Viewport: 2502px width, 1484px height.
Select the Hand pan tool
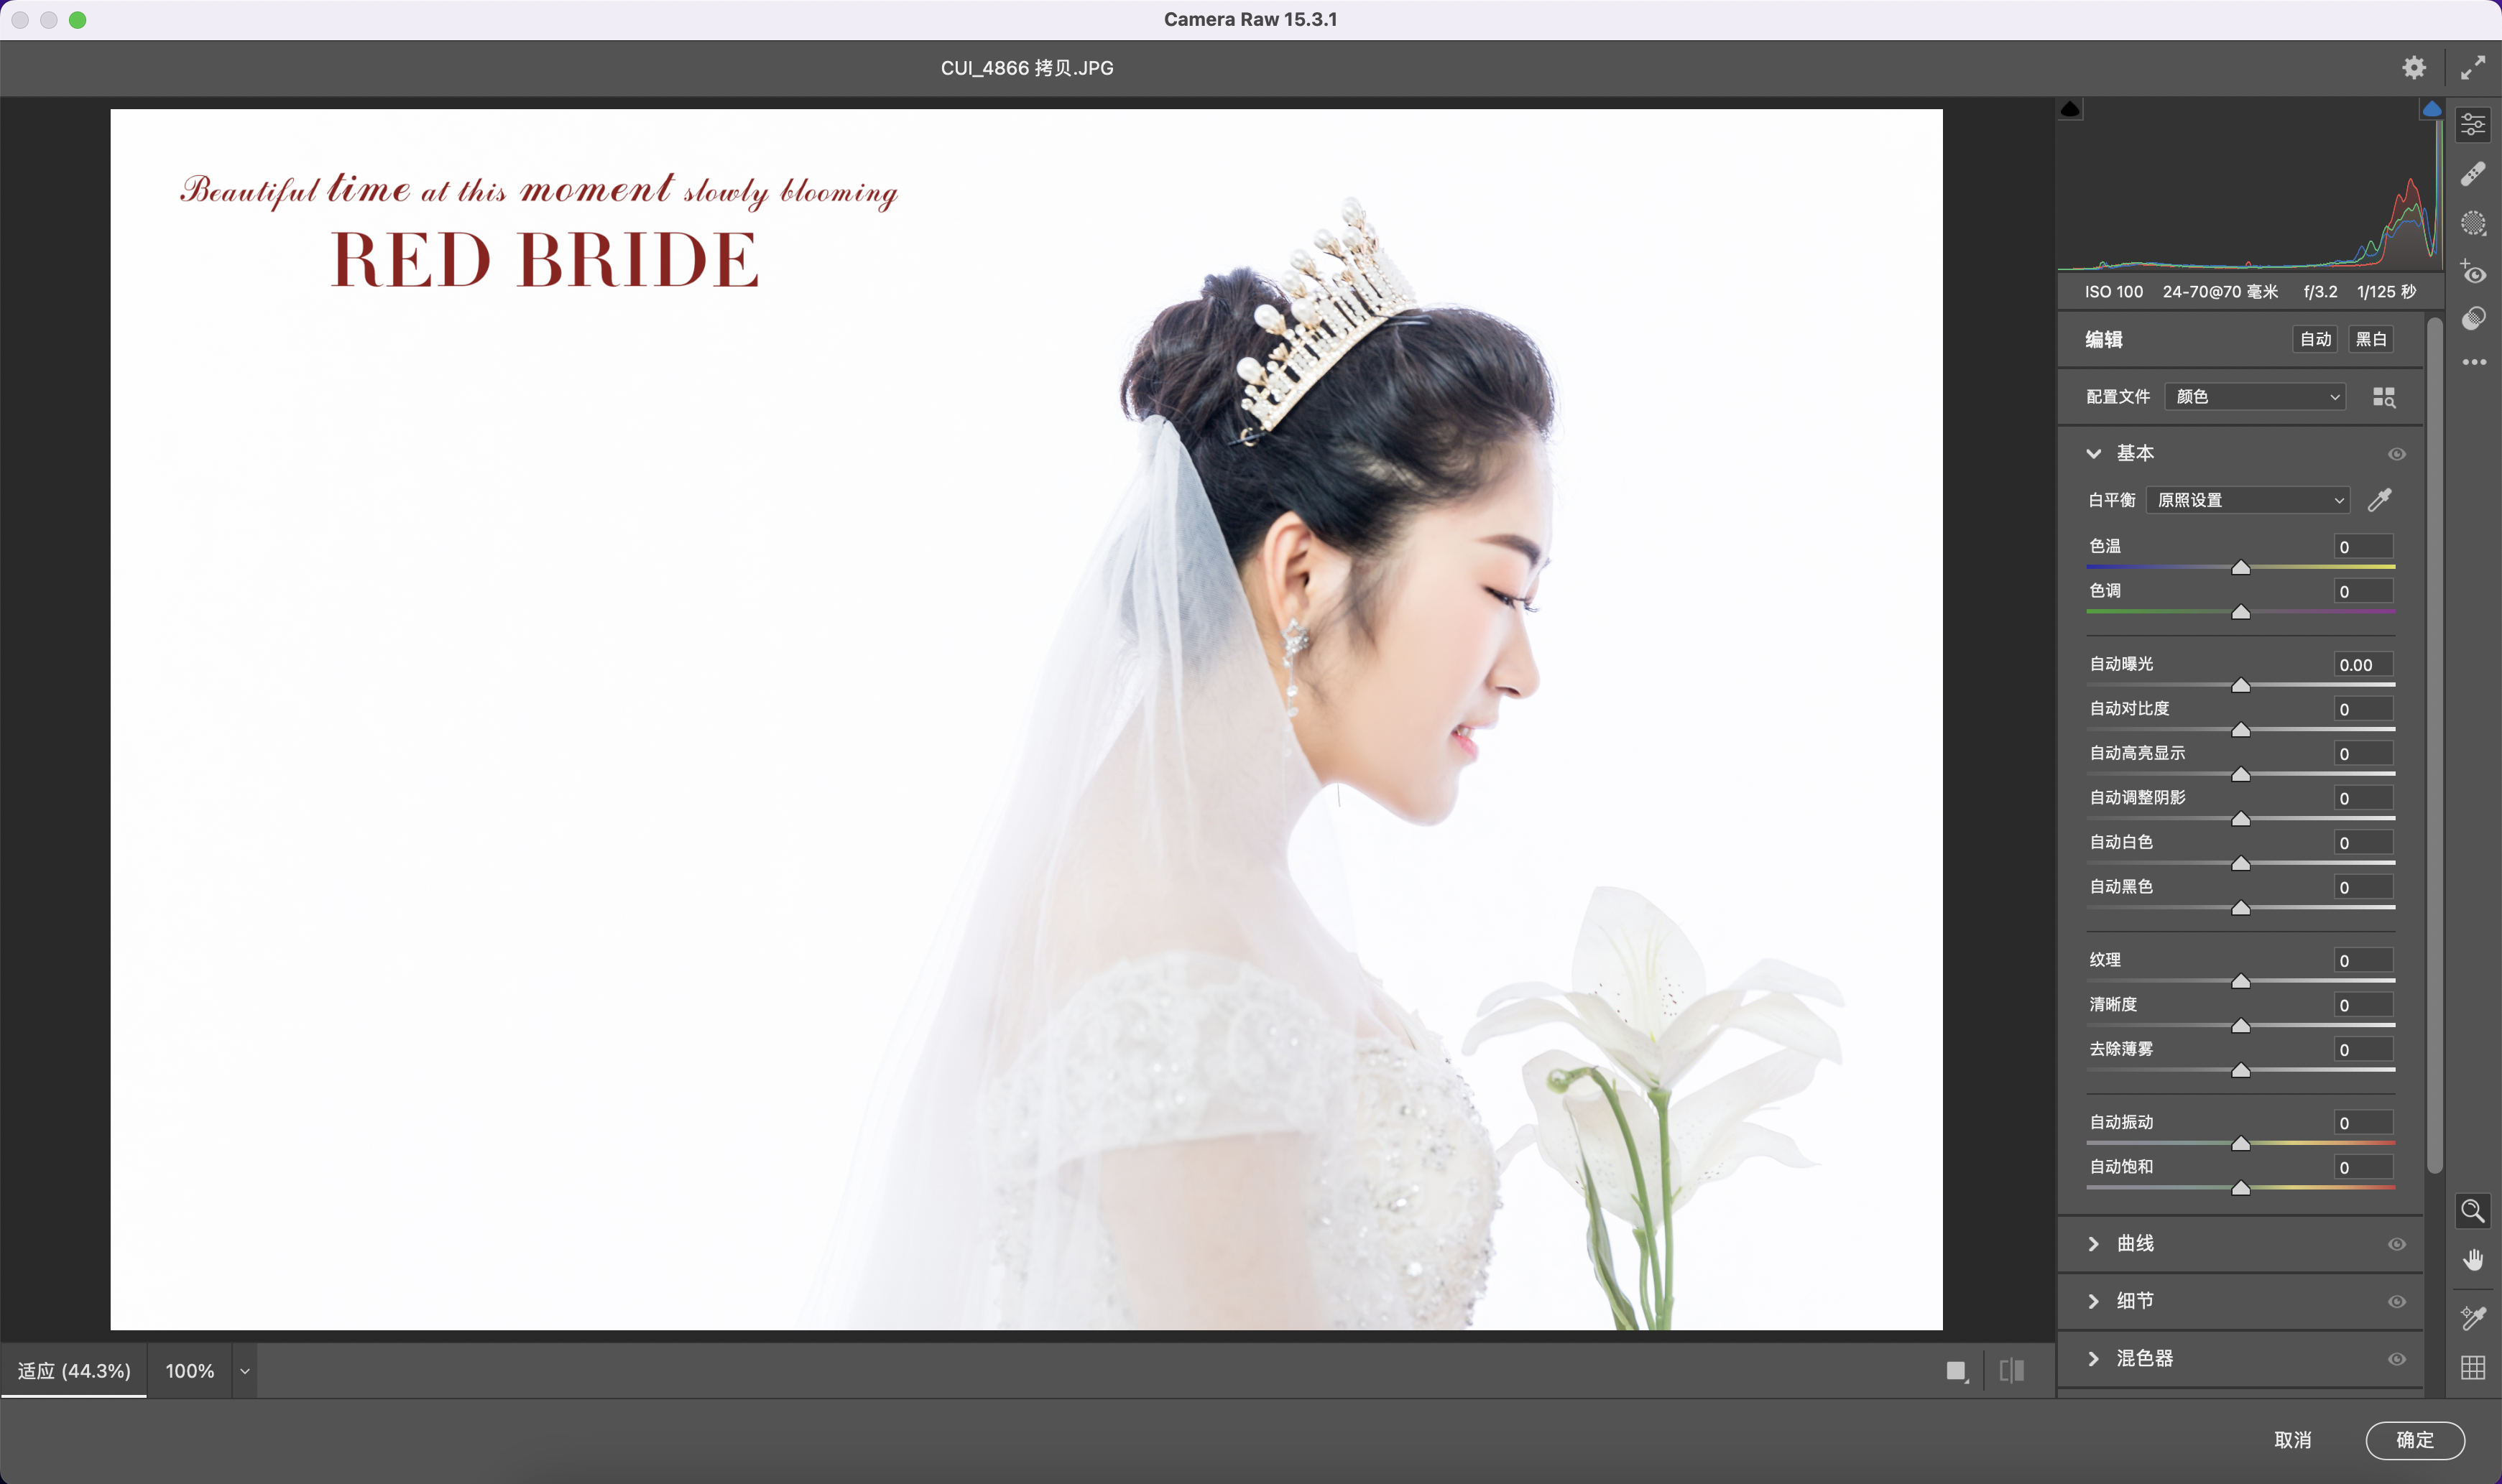coord(2473,1260)
